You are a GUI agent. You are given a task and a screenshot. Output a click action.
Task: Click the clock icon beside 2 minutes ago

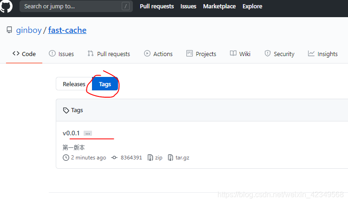(66, 158)
